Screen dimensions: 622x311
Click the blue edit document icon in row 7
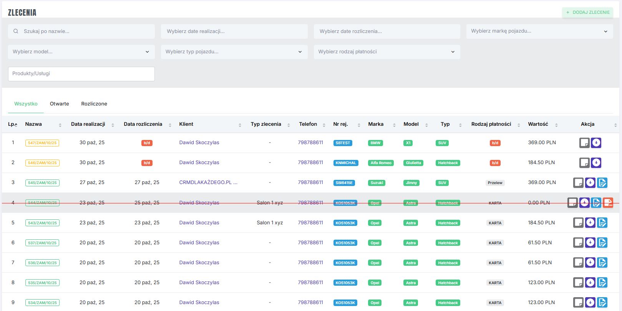click(x=602, y=262)
